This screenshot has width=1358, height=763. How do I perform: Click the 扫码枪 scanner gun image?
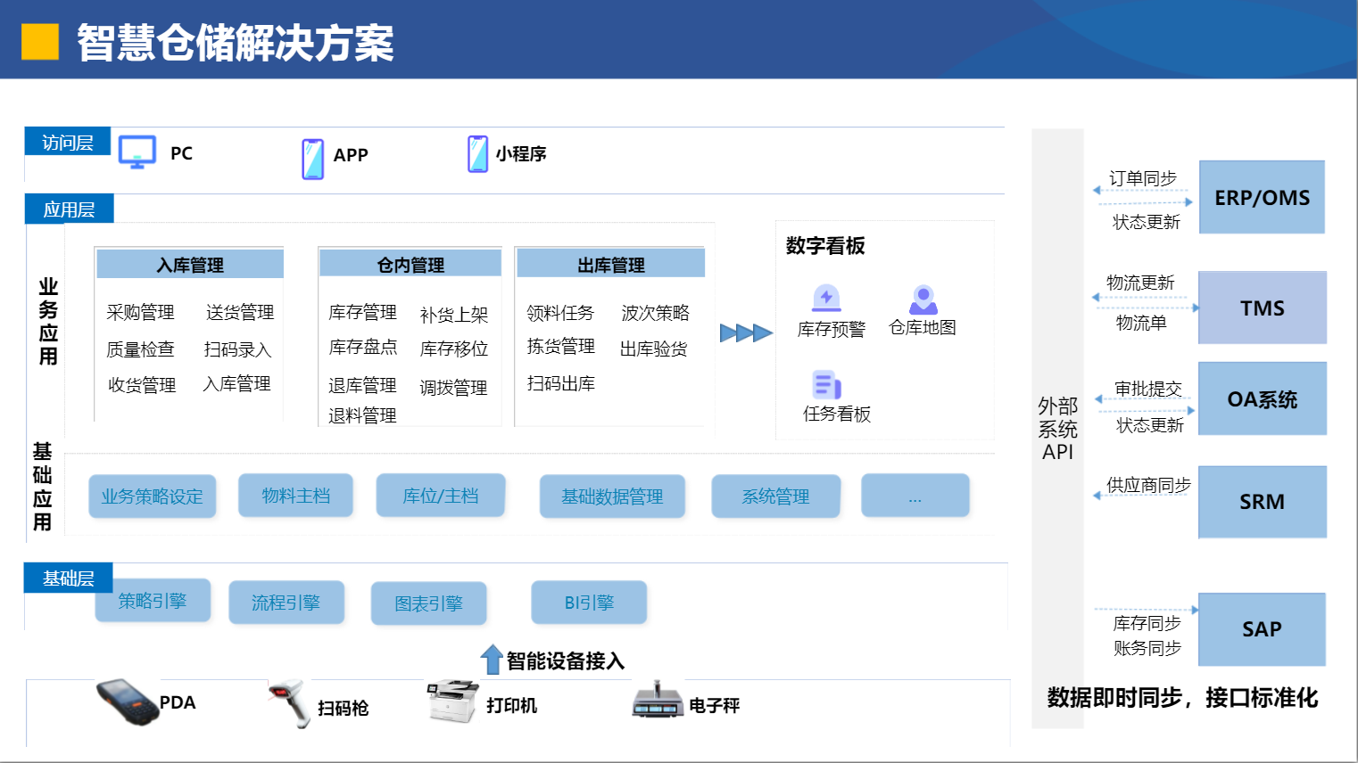tap(291, 703)
